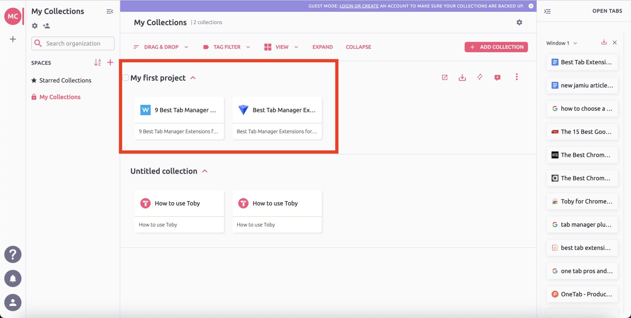Click the MC organization avatar
The image size is (631, 318).
pyautogui.click(x=13, y=16)
